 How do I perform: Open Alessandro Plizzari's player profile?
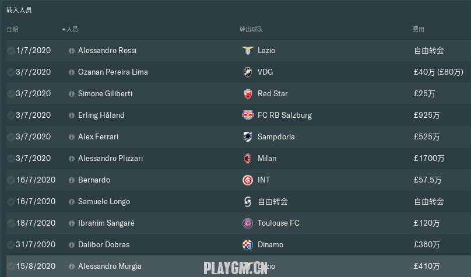pyautogui.click(x=111, y=159)
